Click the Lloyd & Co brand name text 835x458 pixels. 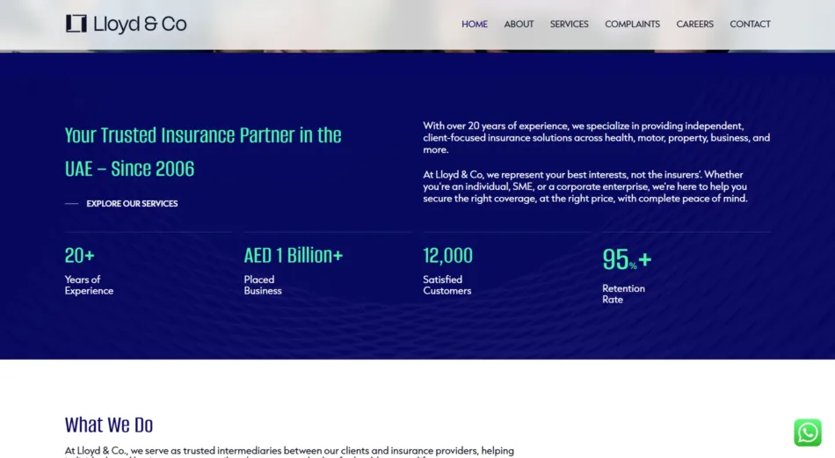tap(140, 25)
